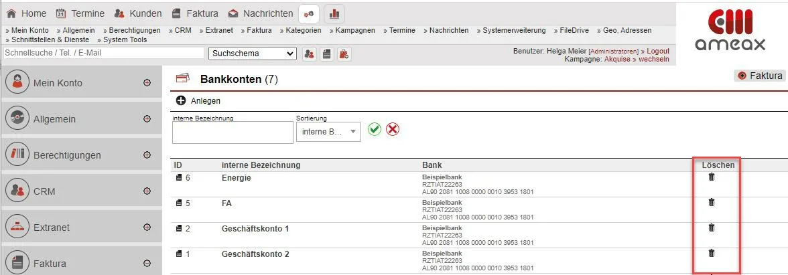Screen dimensions: 788x275
Task: Open the edit icon for account ID 5
Action: pos(179,203)
